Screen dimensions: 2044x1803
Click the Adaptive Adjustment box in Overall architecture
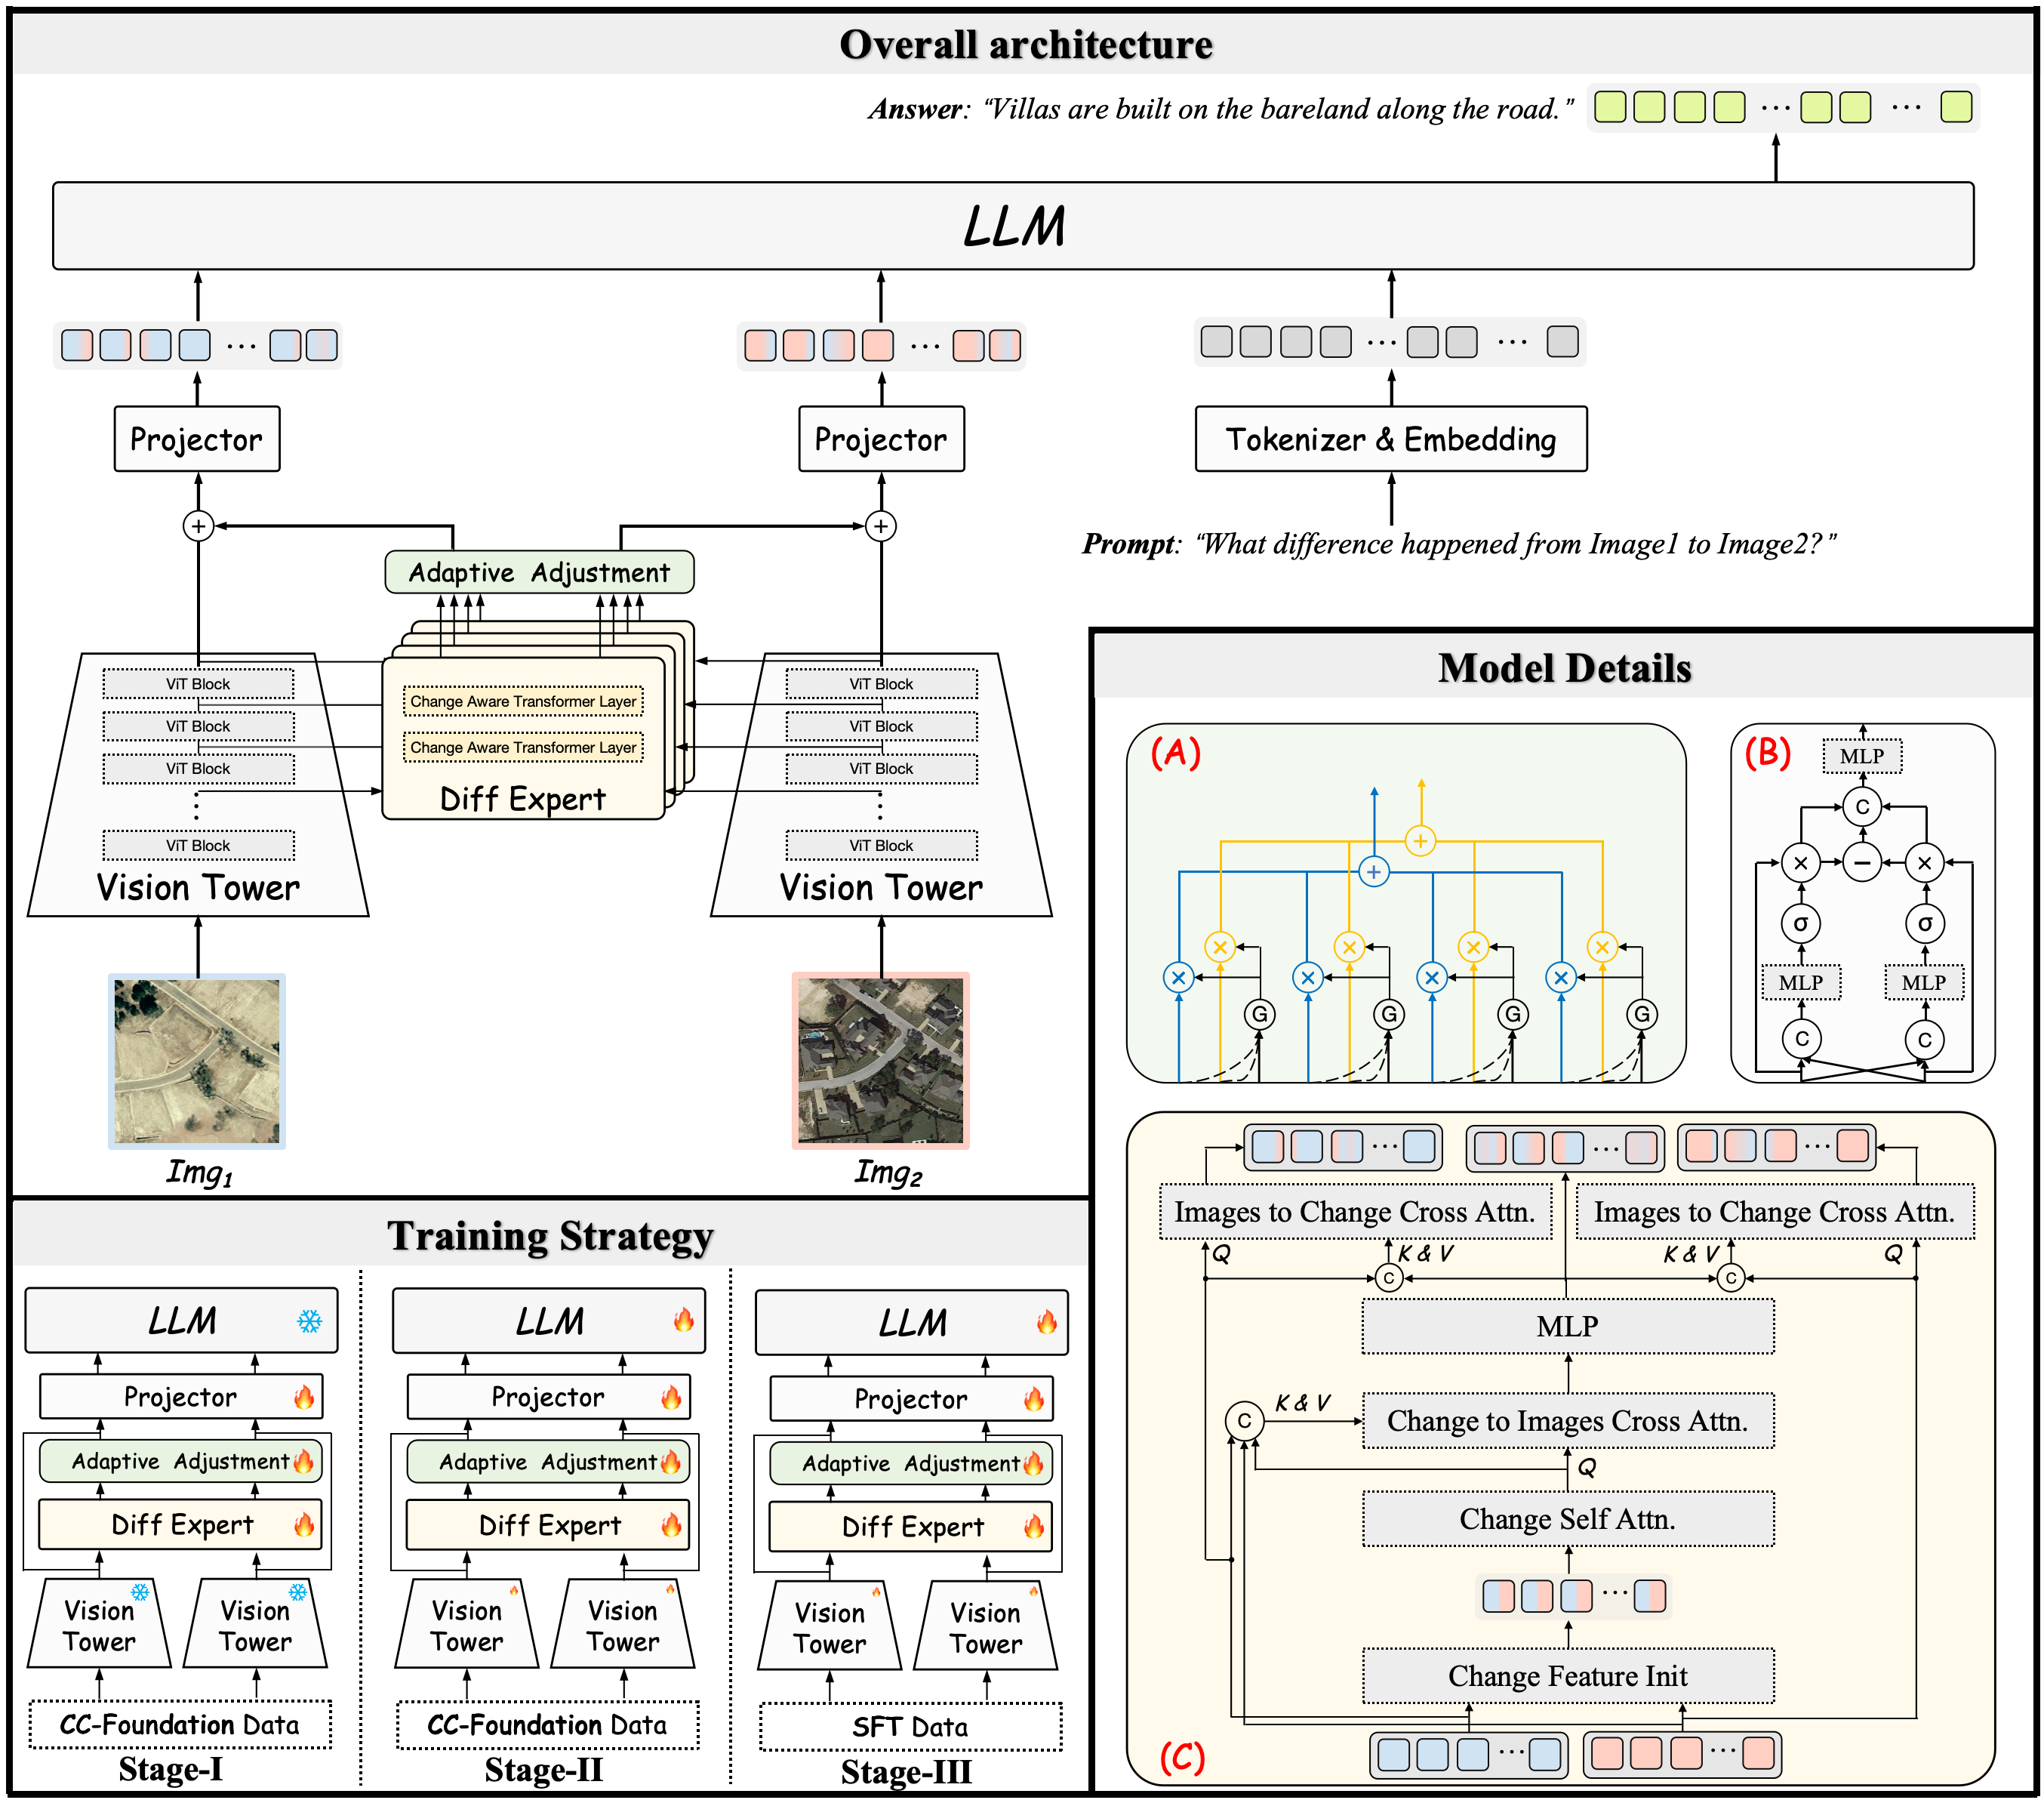539,572
